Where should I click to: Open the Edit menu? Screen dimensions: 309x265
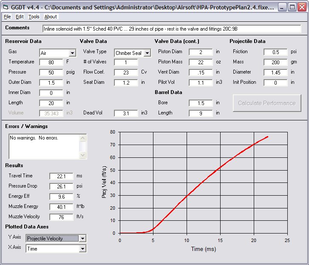[20, 17]
